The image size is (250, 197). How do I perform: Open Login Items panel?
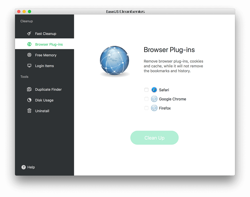pyautogui.click(x=44, y=66)
